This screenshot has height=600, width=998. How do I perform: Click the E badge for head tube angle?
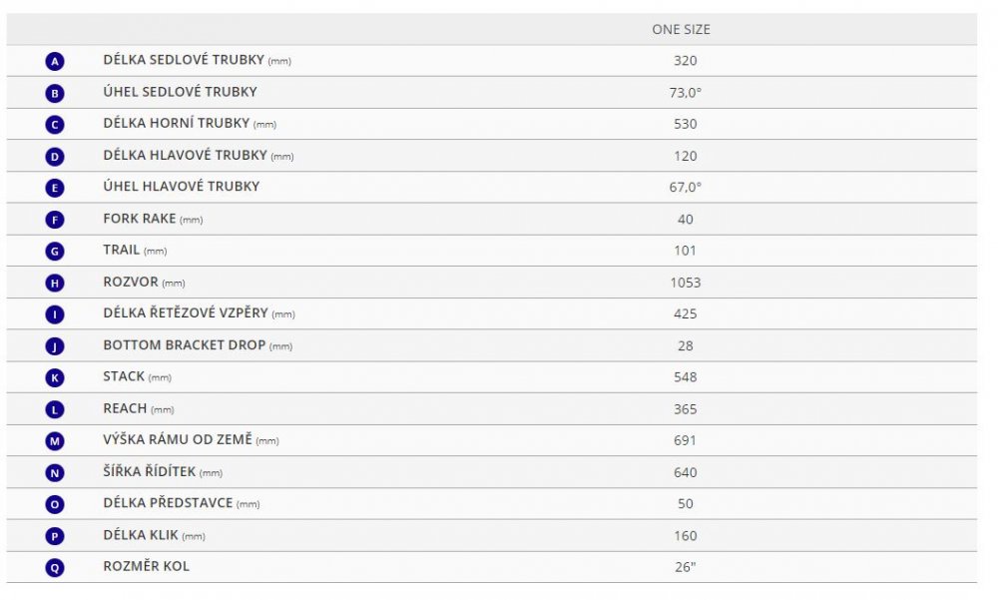55,188
